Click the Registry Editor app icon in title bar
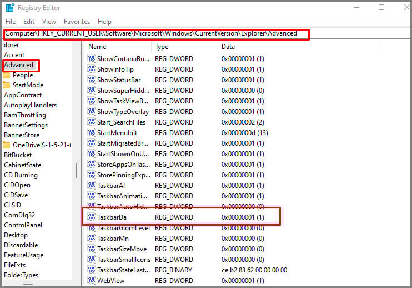 tap(10, 8)
